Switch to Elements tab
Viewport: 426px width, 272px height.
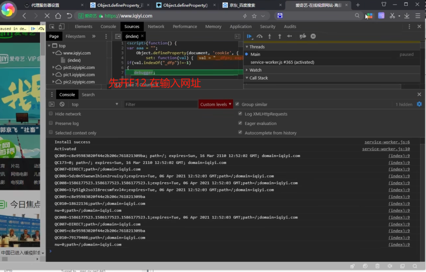click(83, 27)
